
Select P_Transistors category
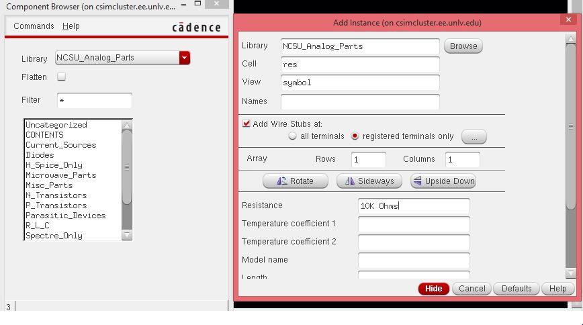[56, 205]
